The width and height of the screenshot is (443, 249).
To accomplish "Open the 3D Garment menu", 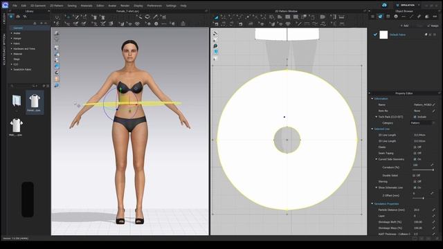I will tap(38, 6).
